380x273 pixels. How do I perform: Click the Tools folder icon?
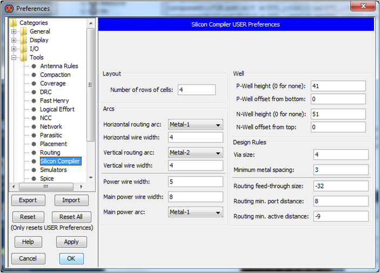[x=23, y=58]
